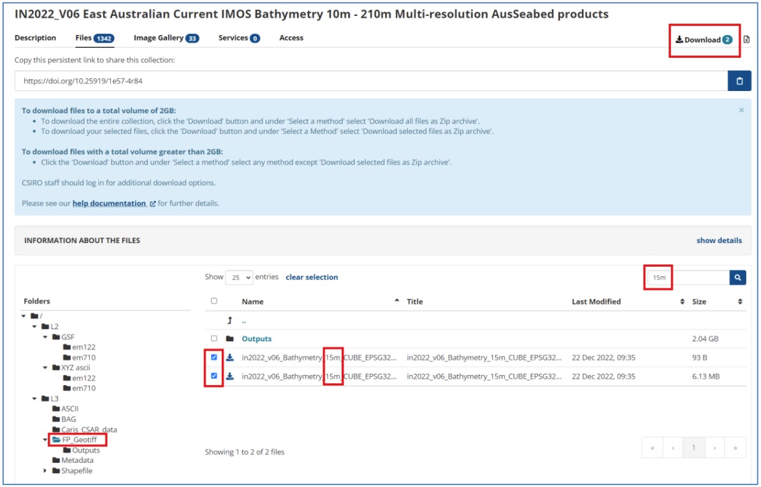Go up to parent folder row
Image resolution: width=761 pixels, height=487 pixels.
(238, 320)
